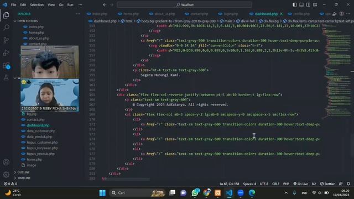354x199 pixels.
Task: Open the Accounts menu icon
Action: (6, 162)
